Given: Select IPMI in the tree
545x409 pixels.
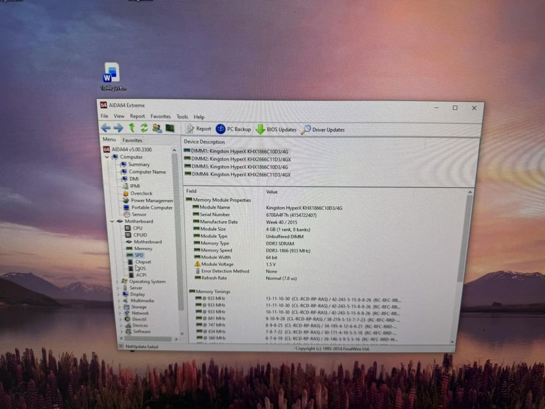Looking at the screenshot, I should click(x=131, y=186).
